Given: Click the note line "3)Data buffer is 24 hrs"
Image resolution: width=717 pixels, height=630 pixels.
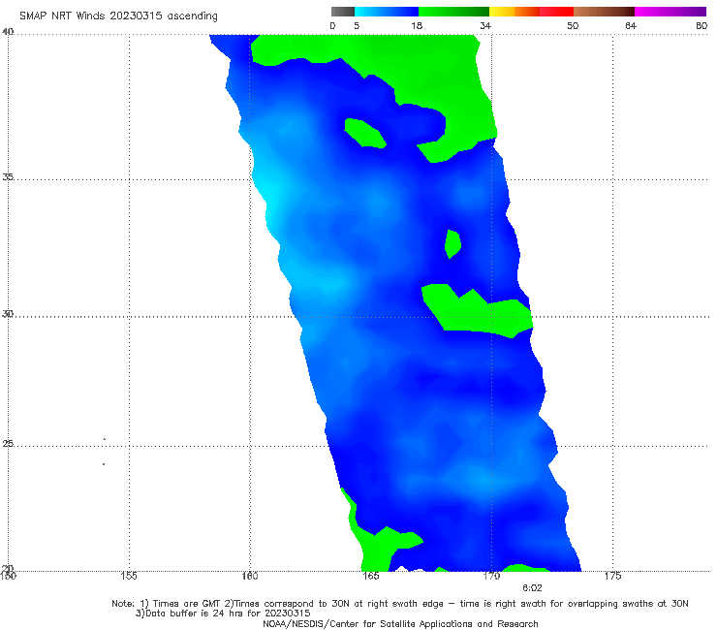Looking at the screenshot, I should pyautogui.click(x=223, y=614).
